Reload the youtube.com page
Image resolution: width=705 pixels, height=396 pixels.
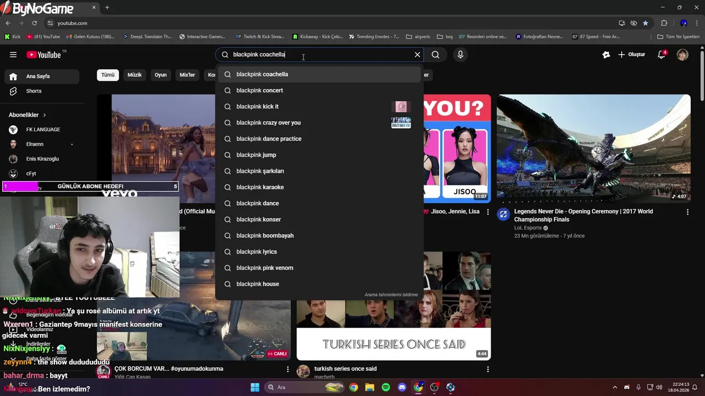tap(35, 23)
